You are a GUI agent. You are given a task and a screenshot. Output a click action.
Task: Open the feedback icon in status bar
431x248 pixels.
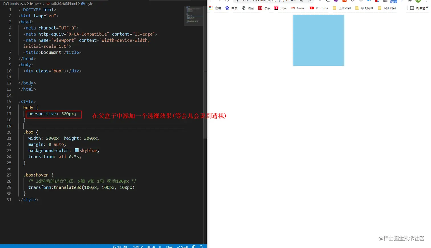click(x=194, y=247)
